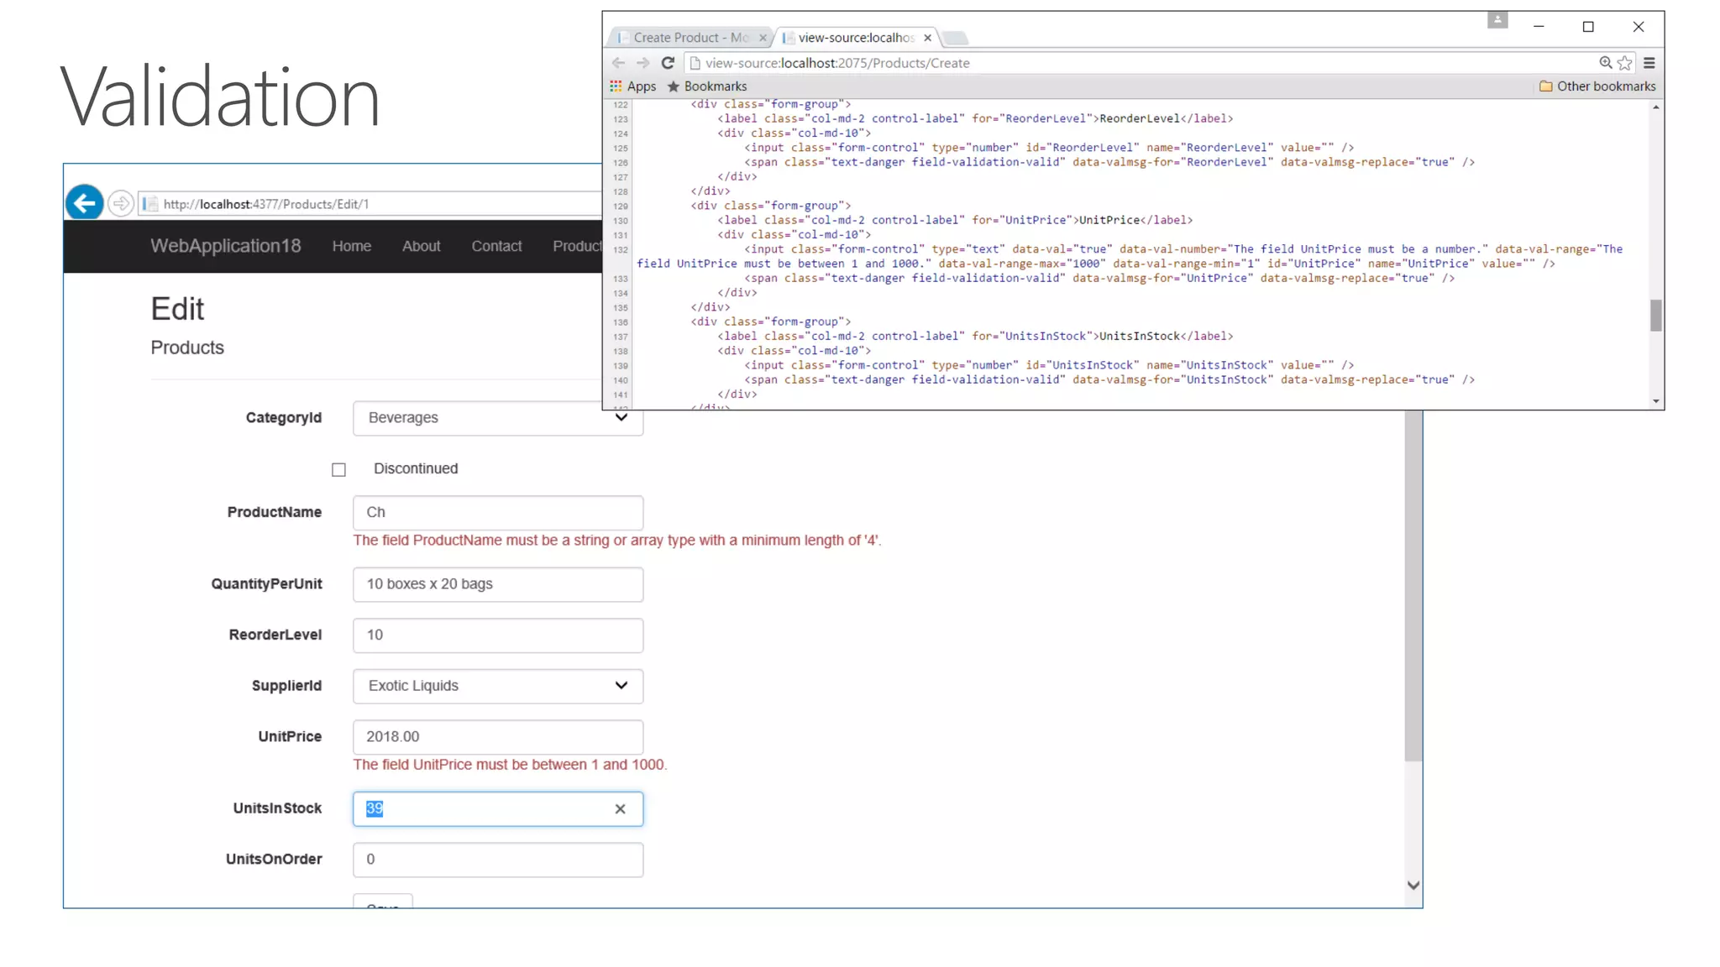Click the Edit browser address bar
The width and height of the screenshot is (1720, 967).
pyautogui.click(x=370, y=204)
